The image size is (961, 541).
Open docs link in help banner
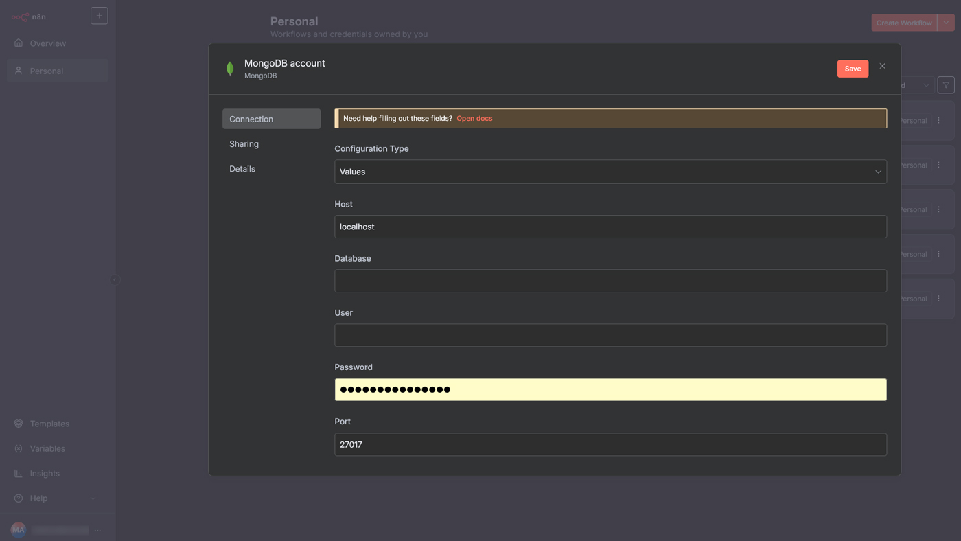pos(474,119)
